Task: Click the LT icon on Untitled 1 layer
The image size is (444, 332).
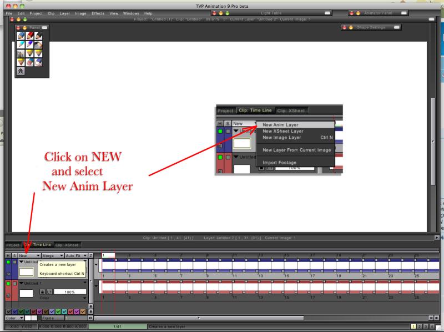Action: (x=49, y=291)
